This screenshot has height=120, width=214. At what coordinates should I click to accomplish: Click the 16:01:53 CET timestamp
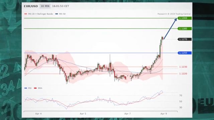tap(61, 6)
